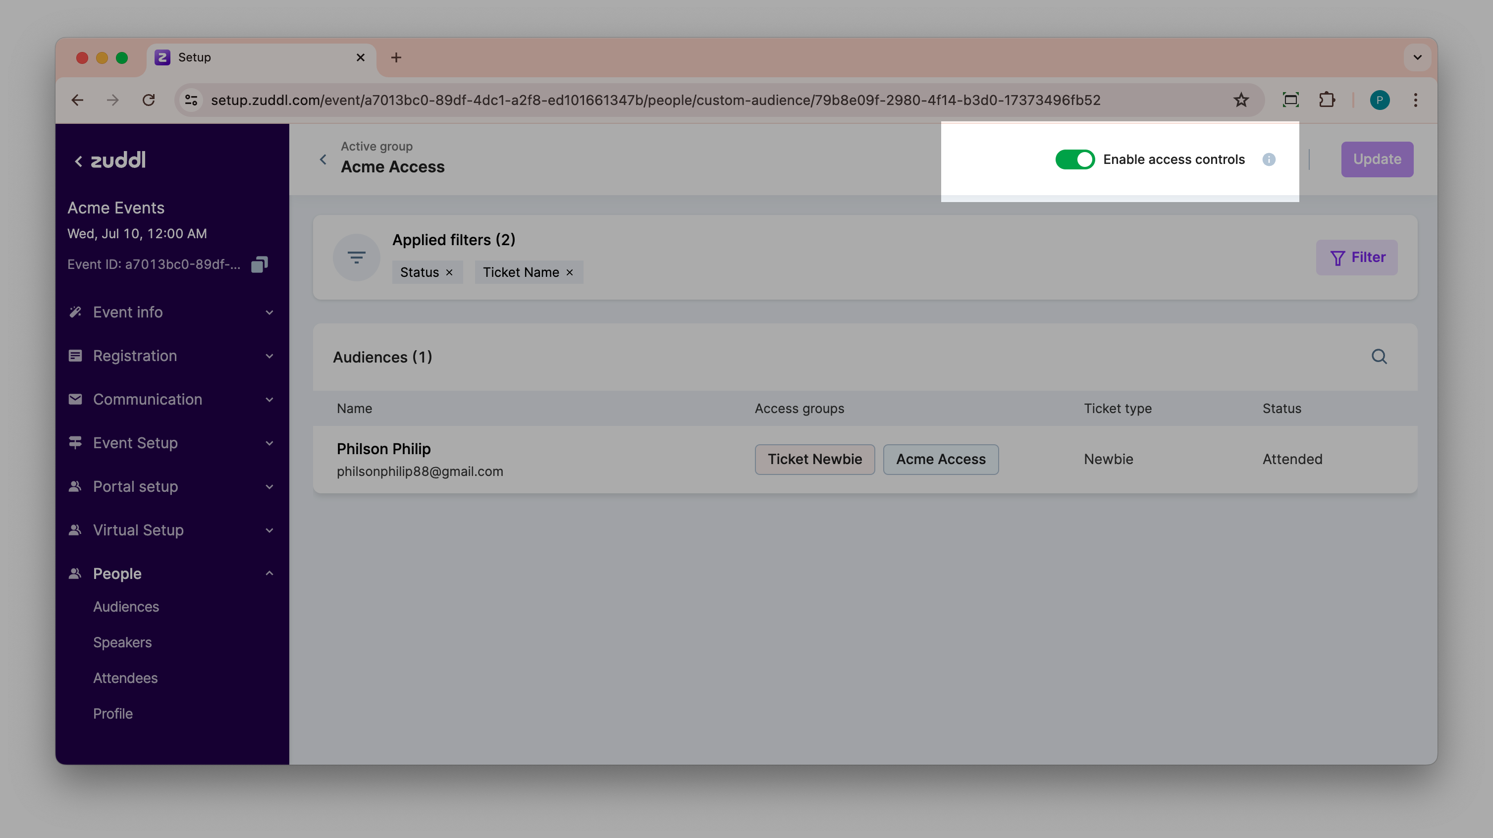Image resolution: width=1493 pixels, height=838 pixels.
Task: Click the info icon beside access controls
Action: coord(1269,159)
